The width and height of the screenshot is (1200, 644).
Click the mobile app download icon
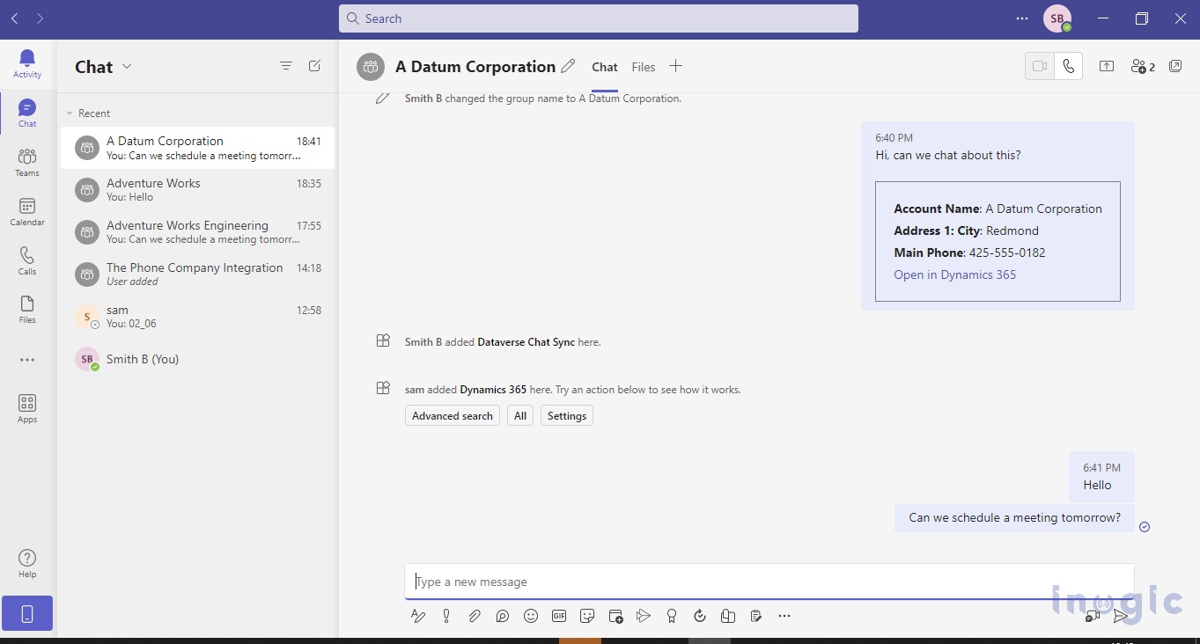[x=27, y=613]
